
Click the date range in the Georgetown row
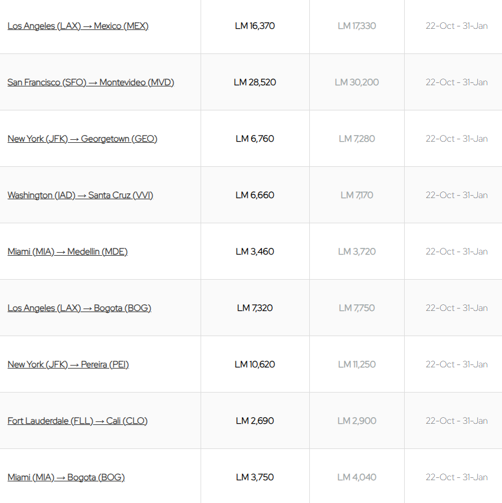click(x=456, y=139)
